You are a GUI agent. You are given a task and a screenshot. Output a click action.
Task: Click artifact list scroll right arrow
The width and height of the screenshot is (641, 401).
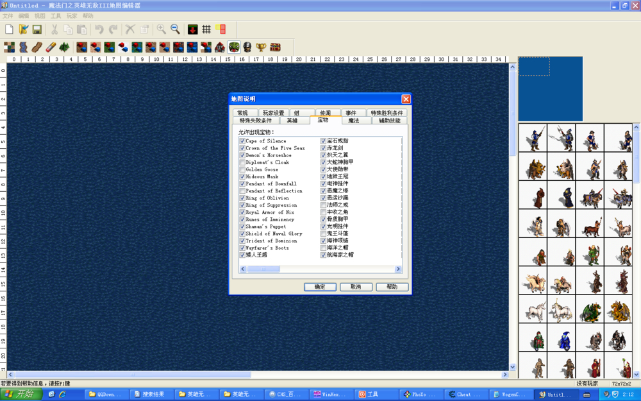tap(398, 269)
